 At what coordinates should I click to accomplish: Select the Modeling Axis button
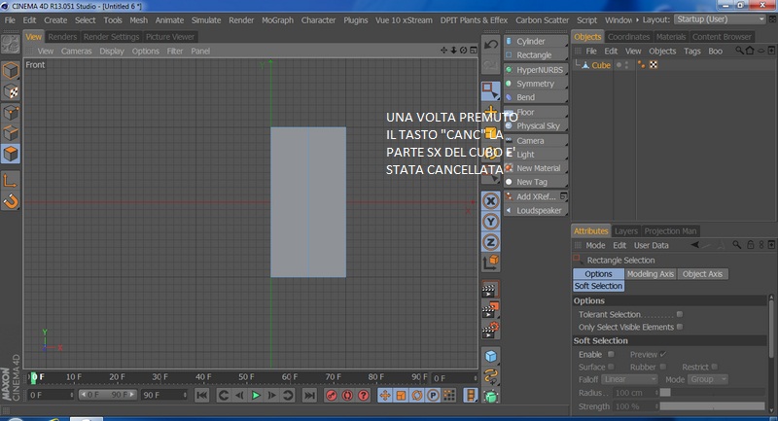pyautogui.click(x=650, y=274)
